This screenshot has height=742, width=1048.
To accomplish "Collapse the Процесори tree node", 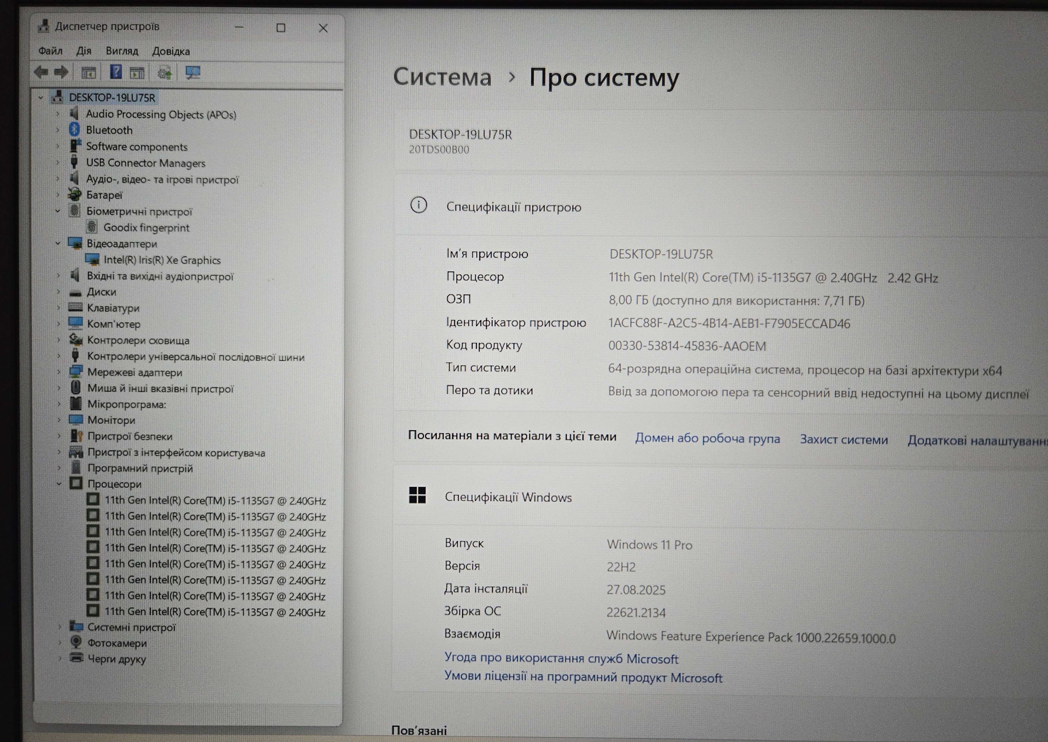I will pos(58,484).
